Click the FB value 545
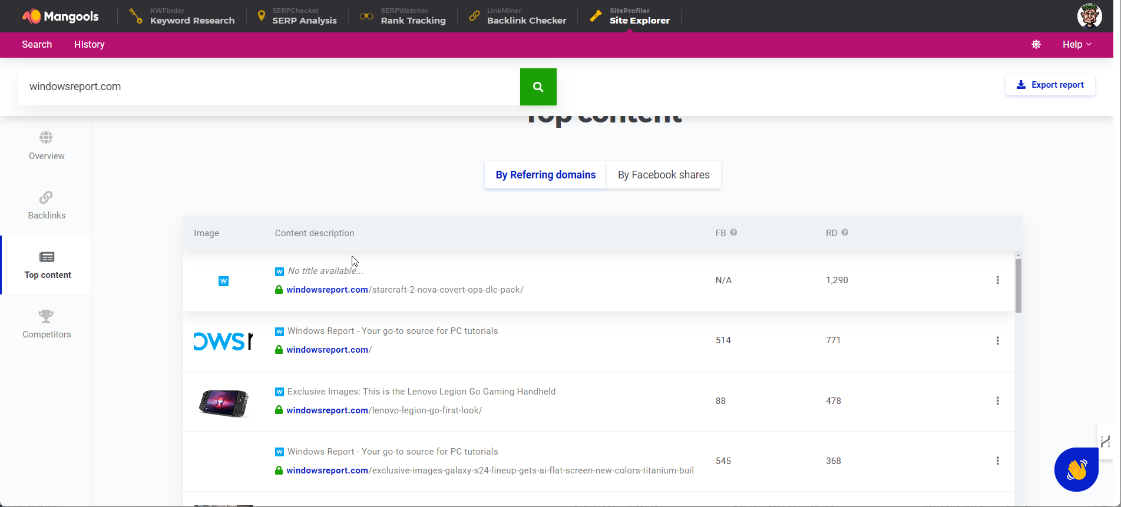This screenshot has height=507, width=1121. click(723, 461)
